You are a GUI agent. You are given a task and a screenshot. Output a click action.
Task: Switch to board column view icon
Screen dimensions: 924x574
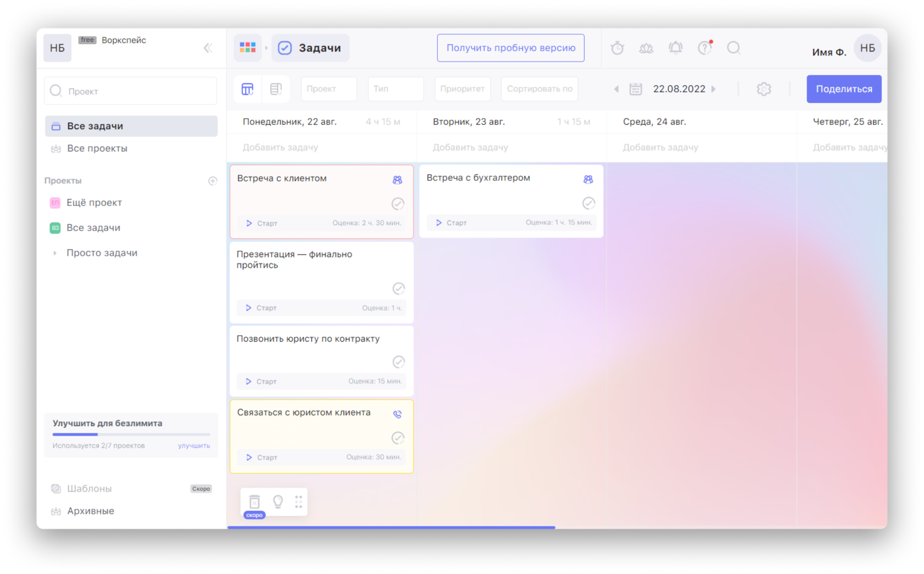(248, 89)
